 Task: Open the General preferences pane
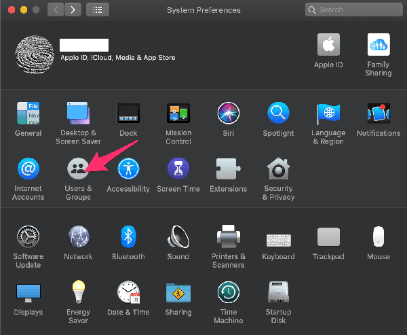tap(28, 113)
